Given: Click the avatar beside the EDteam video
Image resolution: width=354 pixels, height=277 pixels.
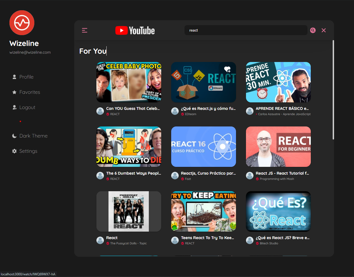Looking at the screenshot, I should coord(175,111).
